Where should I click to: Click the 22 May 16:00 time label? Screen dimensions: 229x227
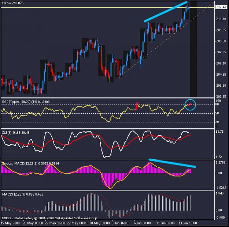click(x=55, y=223)
